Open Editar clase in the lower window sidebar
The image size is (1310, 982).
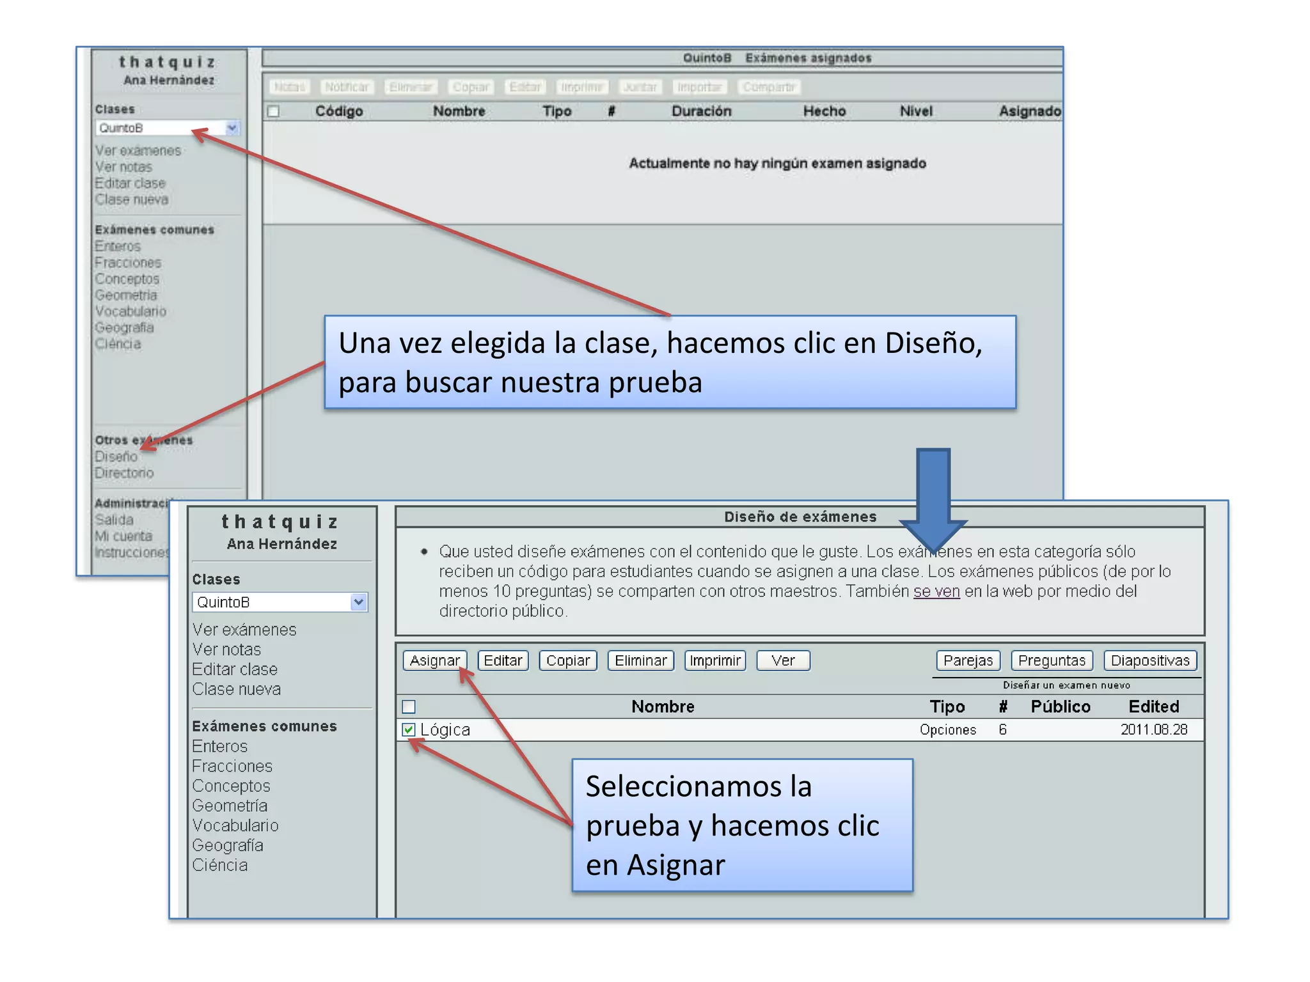click(235, 669)
